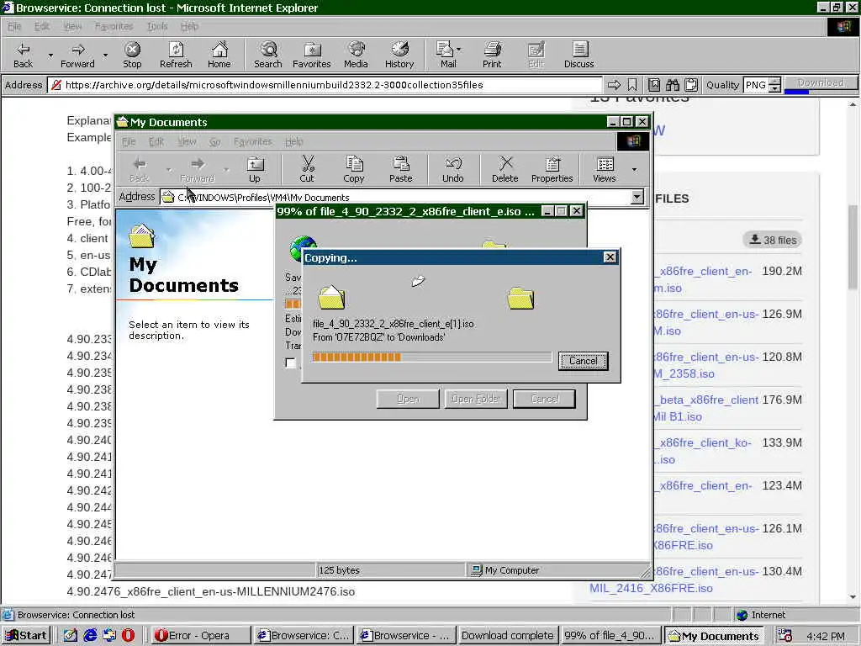861x646 pixels.
Task: Click Forward in Internet Explorer toolbar
Action: coord(77,56)
